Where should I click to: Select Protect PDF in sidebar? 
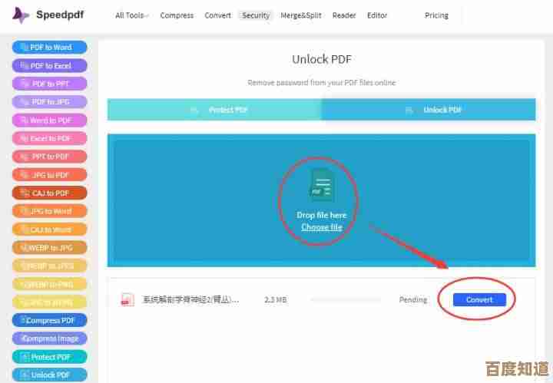50,357
